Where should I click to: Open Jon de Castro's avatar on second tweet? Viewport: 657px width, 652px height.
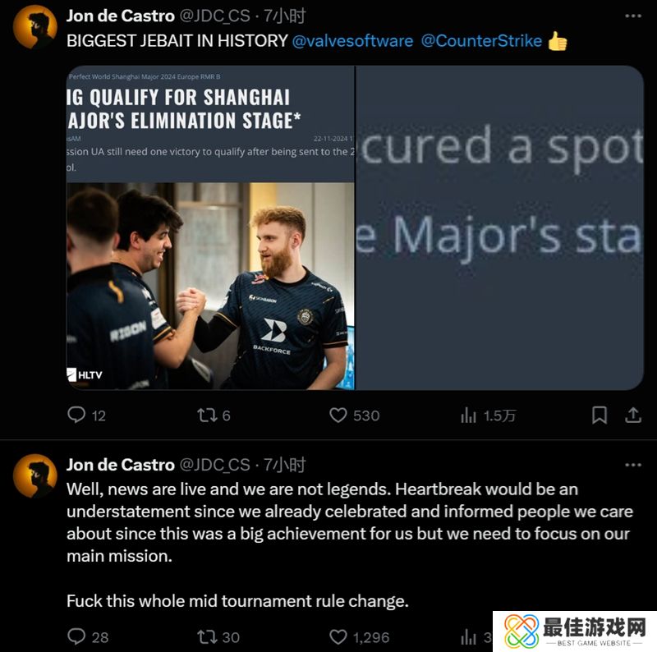pos(34,476)
